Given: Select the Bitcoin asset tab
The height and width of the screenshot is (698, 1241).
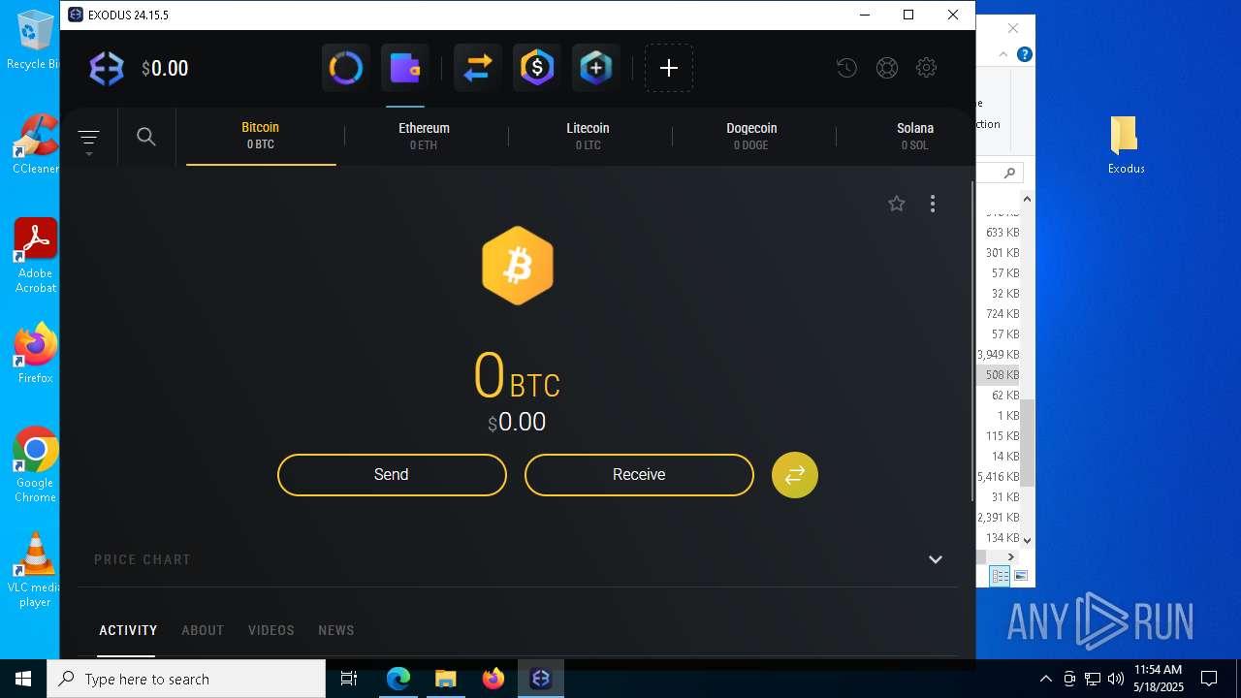Looking at the screenshot, I should pyautogui.click(x=261, y=136).
